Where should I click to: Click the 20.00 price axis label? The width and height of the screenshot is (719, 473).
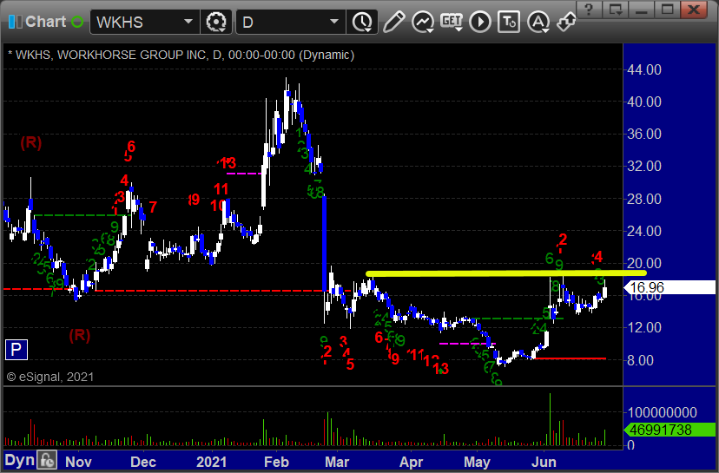644,263
